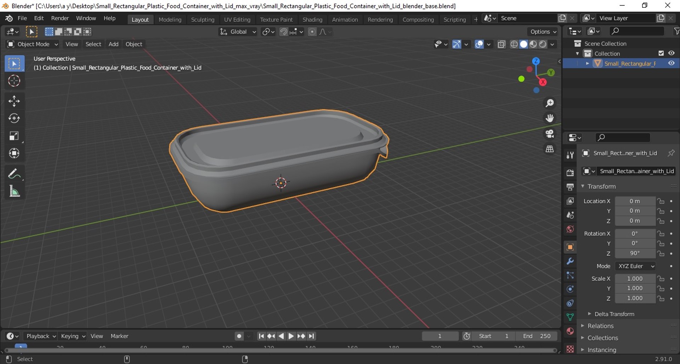Open the Material properties tab
The height and width of the screenshot is (364, 680).
[x=570, y=331]
